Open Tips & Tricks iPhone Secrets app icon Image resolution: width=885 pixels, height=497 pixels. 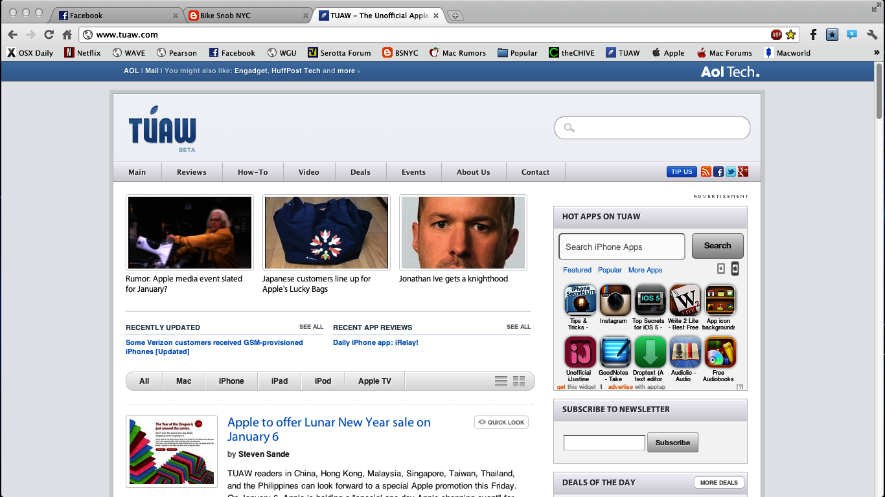580,300
